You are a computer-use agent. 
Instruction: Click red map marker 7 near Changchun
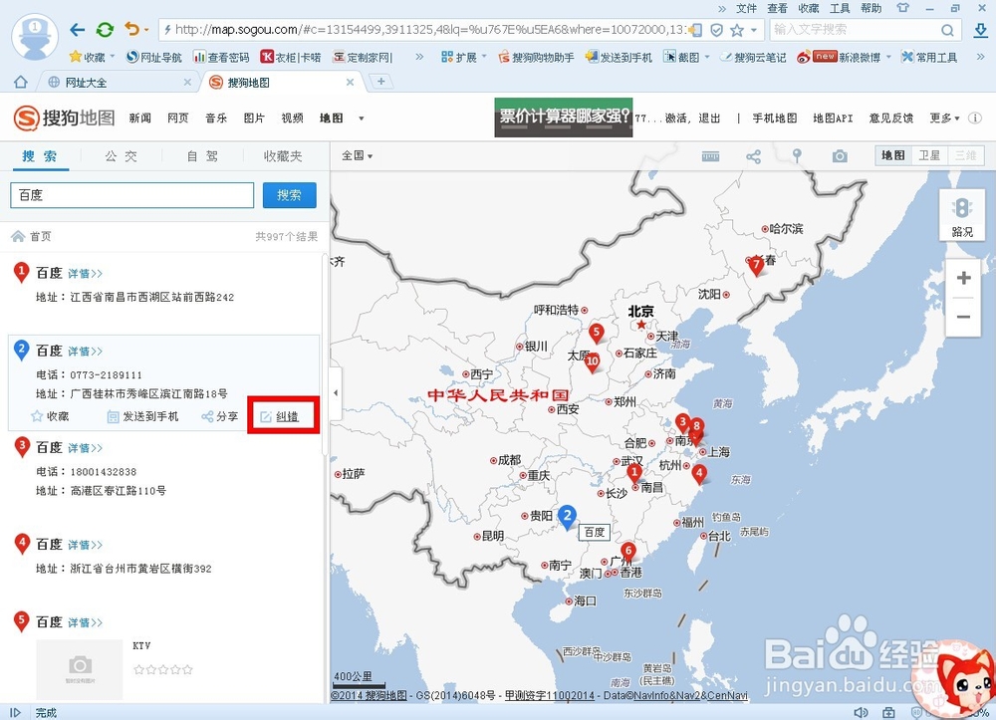[x=756, y=266]
